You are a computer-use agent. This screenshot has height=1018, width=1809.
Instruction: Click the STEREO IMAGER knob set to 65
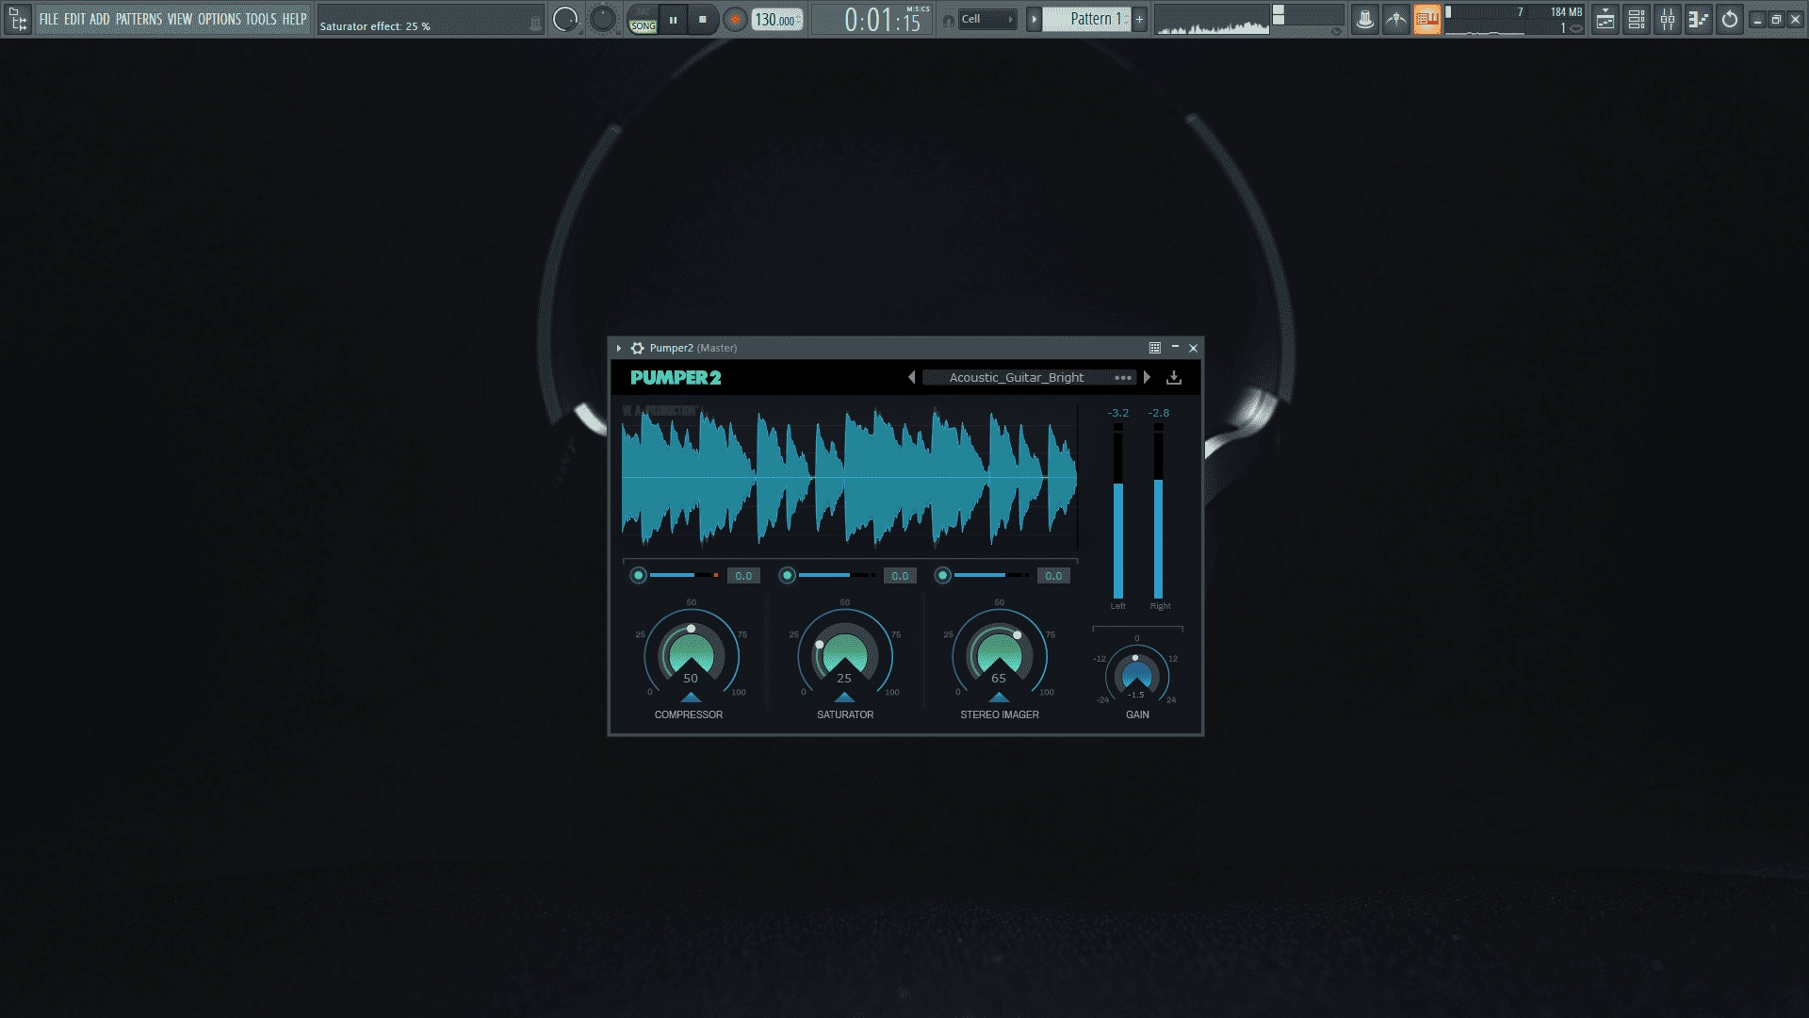pos(999,655)
